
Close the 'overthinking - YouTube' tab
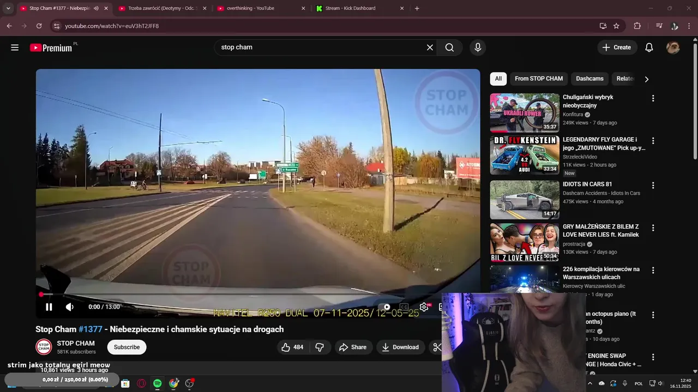coord(304,8)
